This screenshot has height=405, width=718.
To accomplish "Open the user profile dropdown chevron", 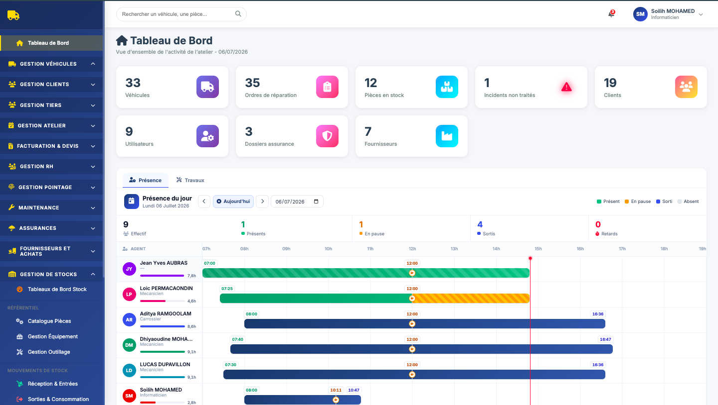I will (x=701, y=14).
